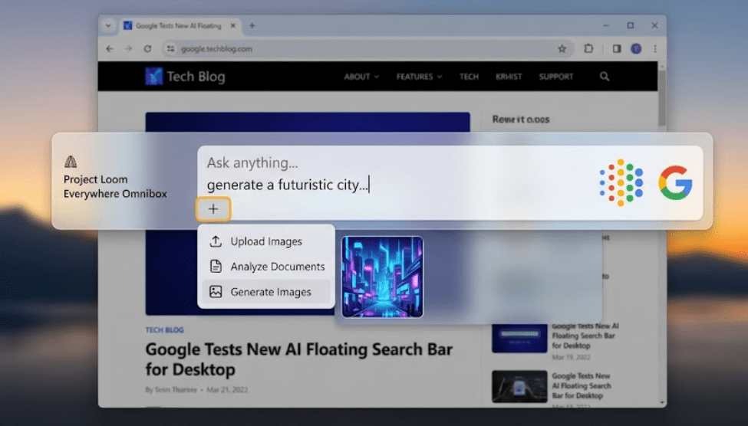Close the Google Tests New AI Floating tab

(232, 26)
